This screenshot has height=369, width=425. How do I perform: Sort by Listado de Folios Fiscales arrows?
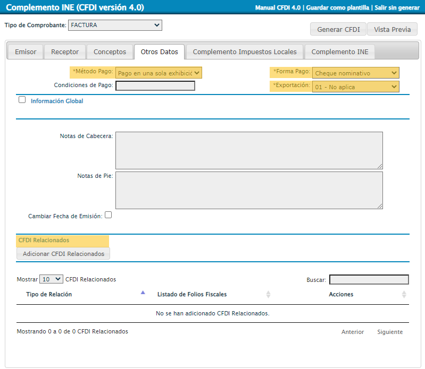point(268,294)
